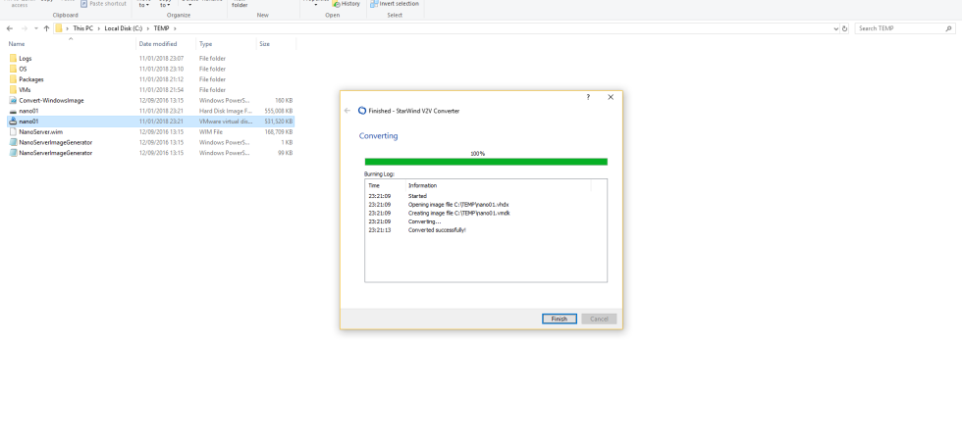Viewport: 962px width, 441px height.
Task: Open the recent locations dropdown arrow
Action: pyautogui.click(x=36, y=28)
